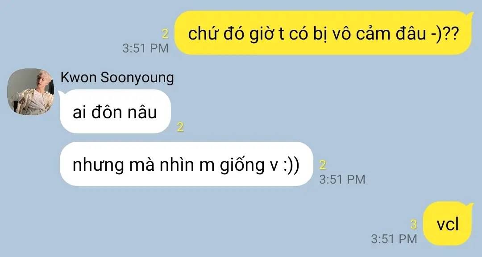The width and height of the screenshot is (482, 257).
Task: Select the 'ai đôn nâu' message bubble
Action: pyautogui.click(x=115, y=112)
